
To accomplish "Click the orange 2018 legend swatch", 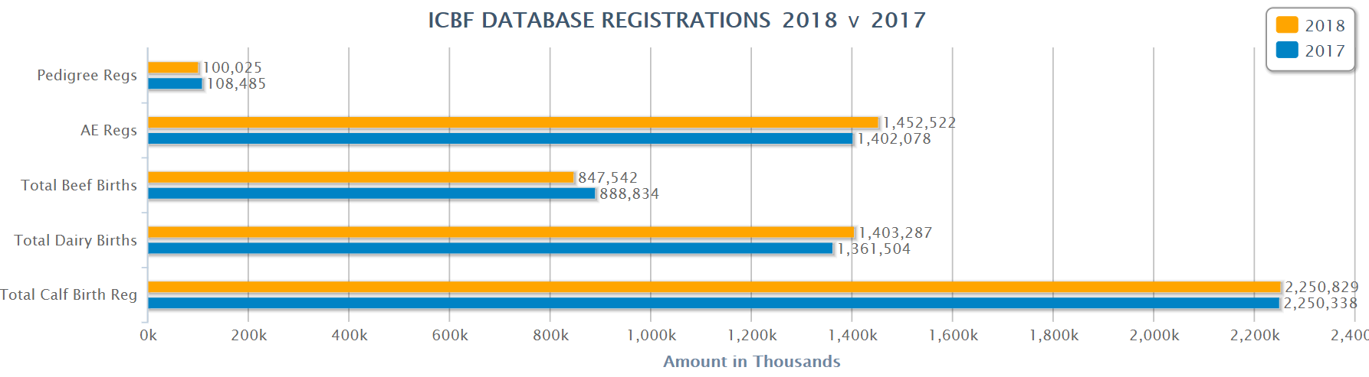I will (1287, 25).
